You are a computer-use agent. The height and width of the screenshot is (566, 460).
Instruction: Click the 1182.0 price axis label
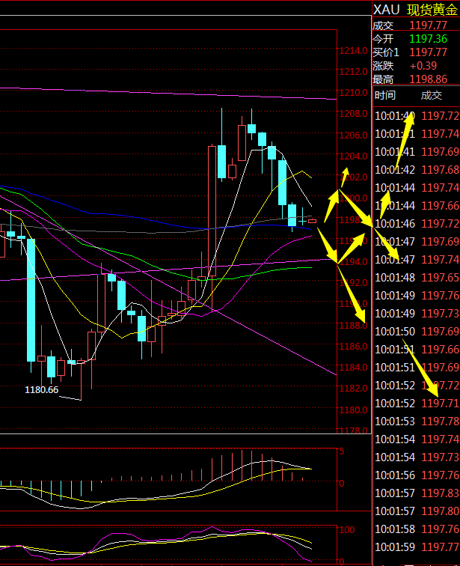[353, 389]
